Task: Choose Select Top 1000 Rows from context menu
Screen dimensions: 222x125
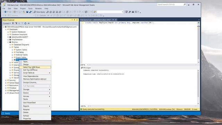Action: click(35, 67)
